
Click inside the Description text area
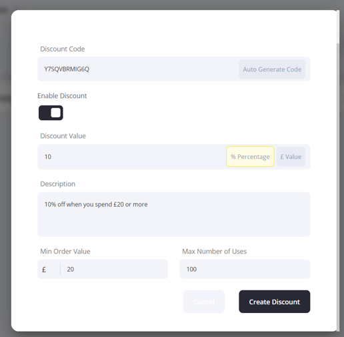pos(174,214)
